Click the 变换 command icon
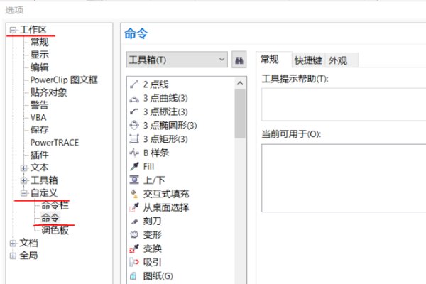Image resolution: width=426 pixels, height=284 pixels. [134, 248]
